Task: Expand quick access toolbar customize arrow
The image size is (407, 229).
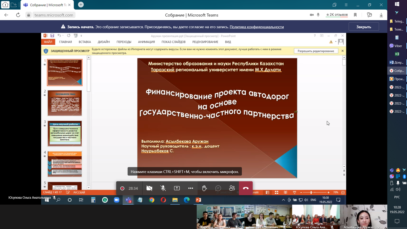Action: pos(81,36)
